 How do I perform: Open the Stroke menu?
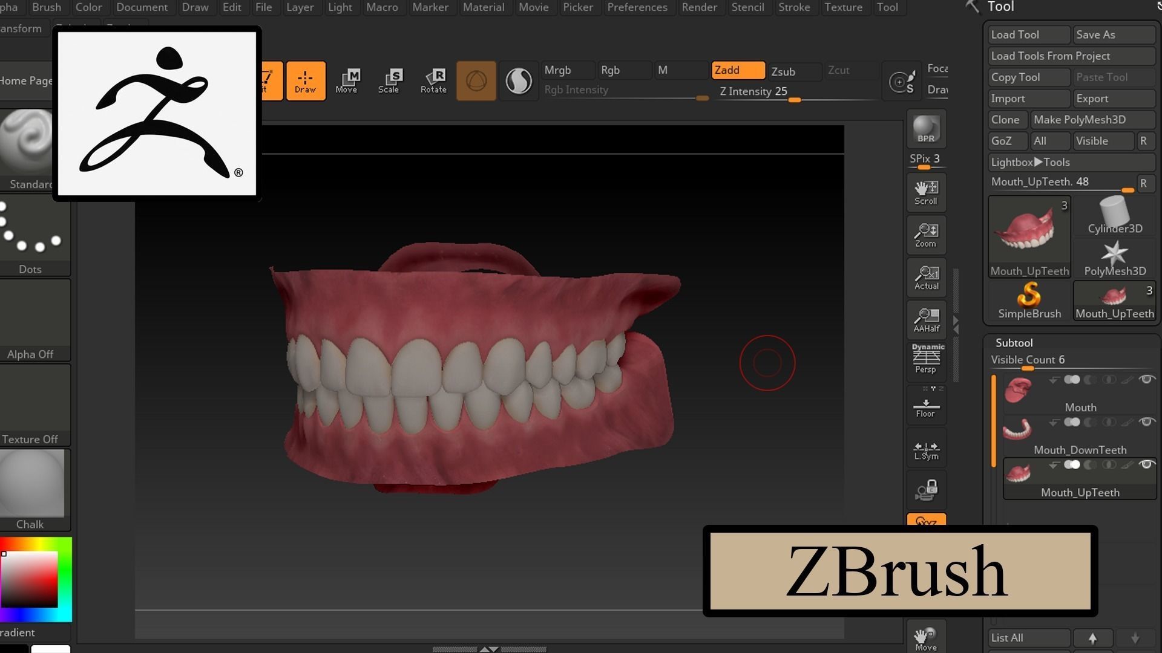point(794,7)
